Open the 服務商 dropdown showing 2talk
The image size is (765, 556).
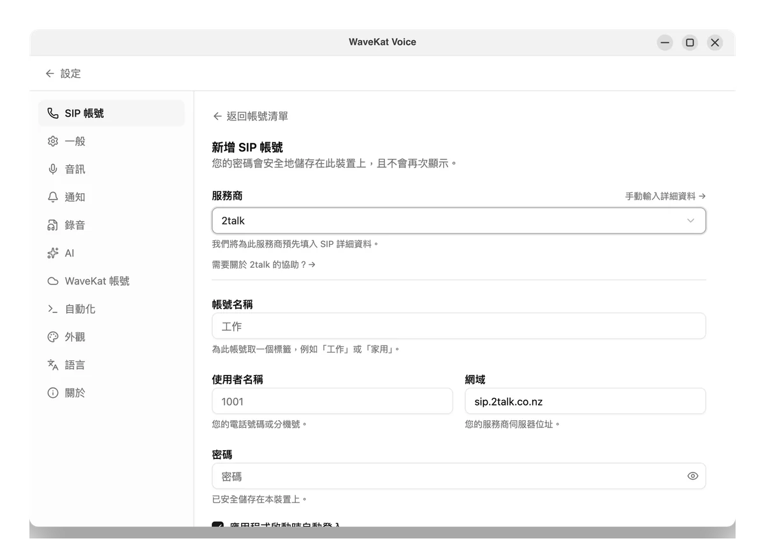pos(459,221)
